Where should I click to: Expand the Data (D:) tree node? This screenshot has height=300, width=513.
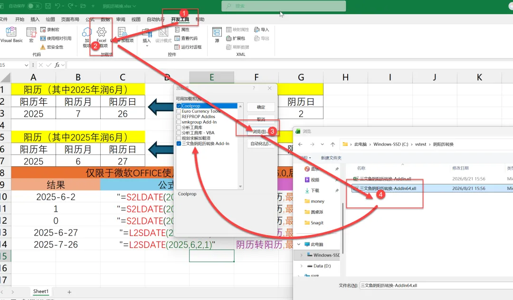click(301, 266)
